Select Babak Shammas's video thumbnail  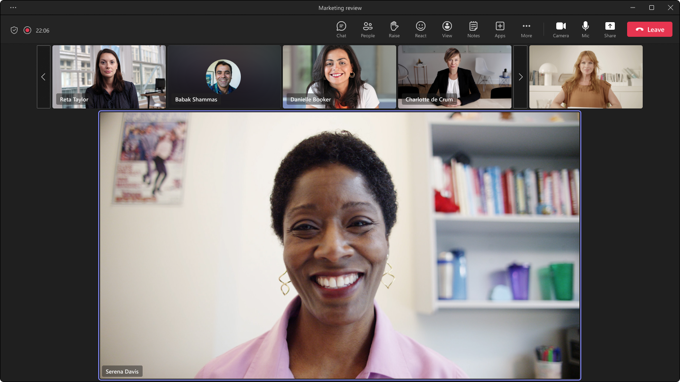pyautogui.click(x=224, y=76)
